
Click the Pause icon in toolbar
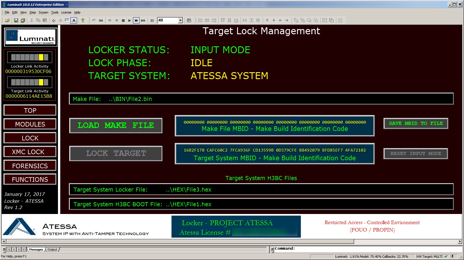pos(152,20)
